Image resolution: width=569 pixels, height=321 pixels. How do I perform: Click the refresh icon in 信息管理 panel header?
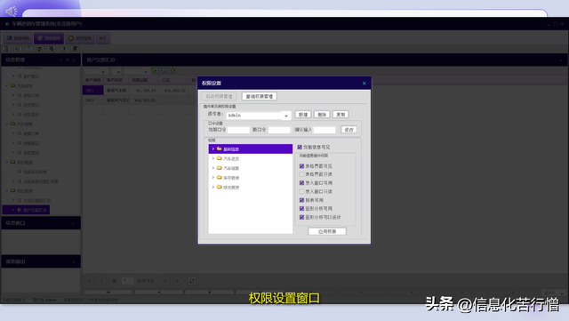point(74,60)
